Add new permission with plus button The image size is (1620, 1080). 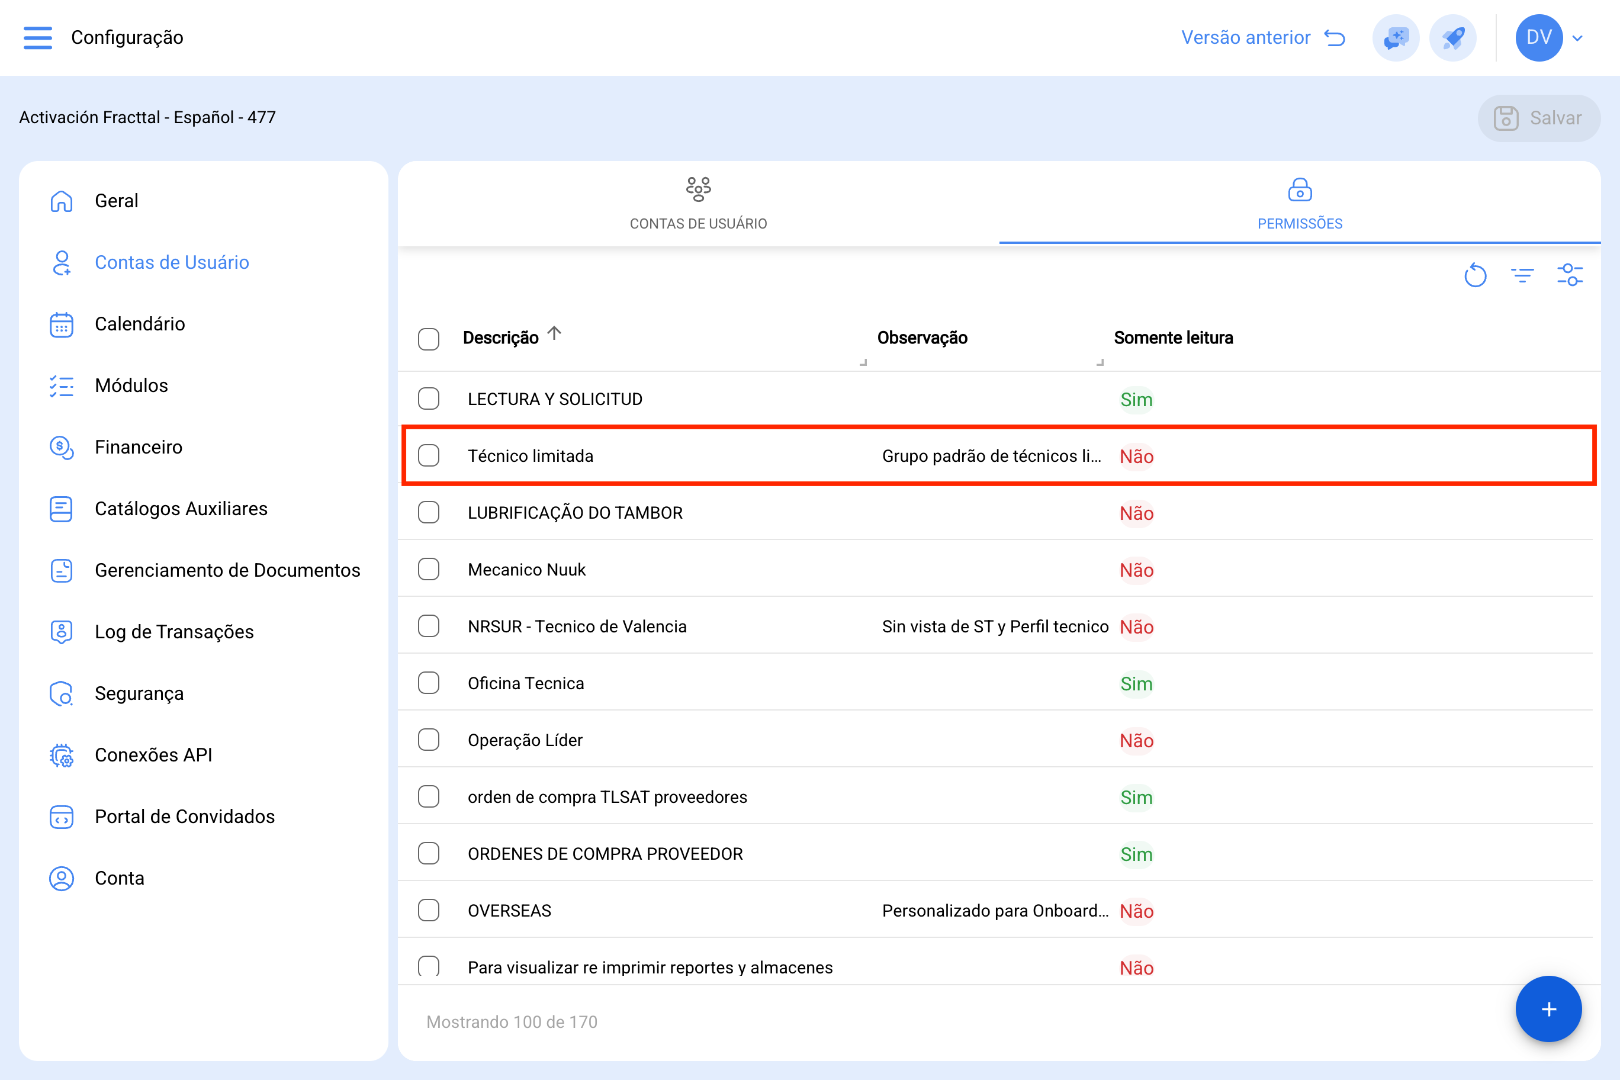pyautogui.click(x=1548, y=1009)
